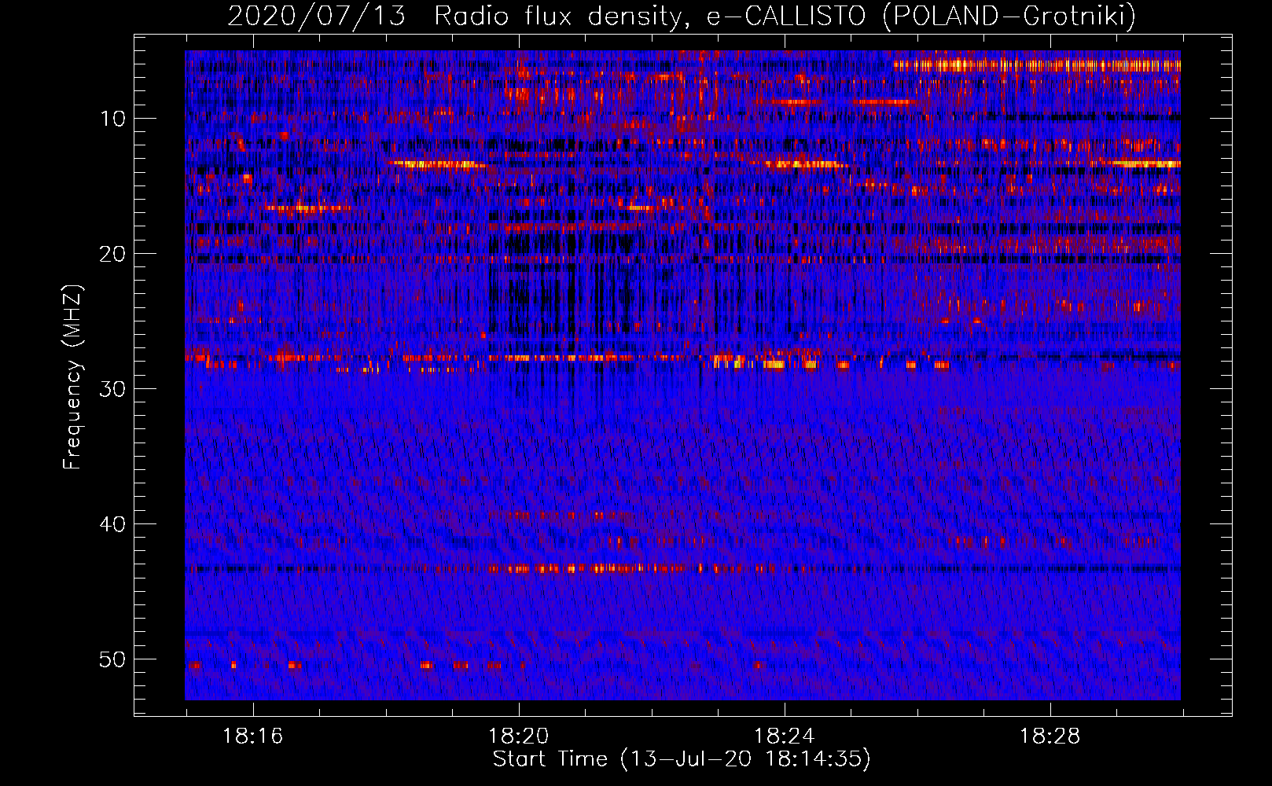Select the 18:28 time tick label
Screen dimensions: 1272x786
[1050, 736]
